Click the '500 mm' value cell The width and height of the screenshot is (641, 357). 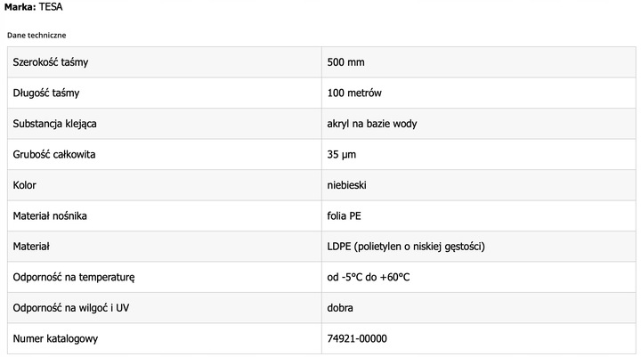pos(346,62)
